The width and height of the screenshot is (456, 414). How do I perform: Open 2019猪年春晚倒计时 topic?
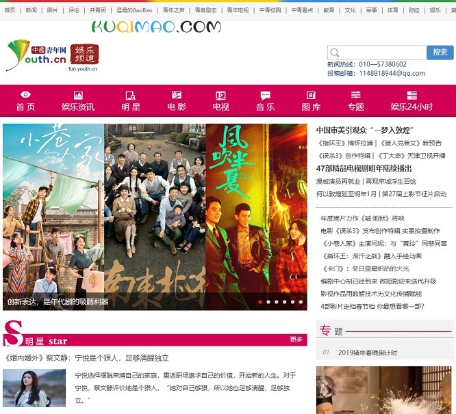click(x=368, y=353)
